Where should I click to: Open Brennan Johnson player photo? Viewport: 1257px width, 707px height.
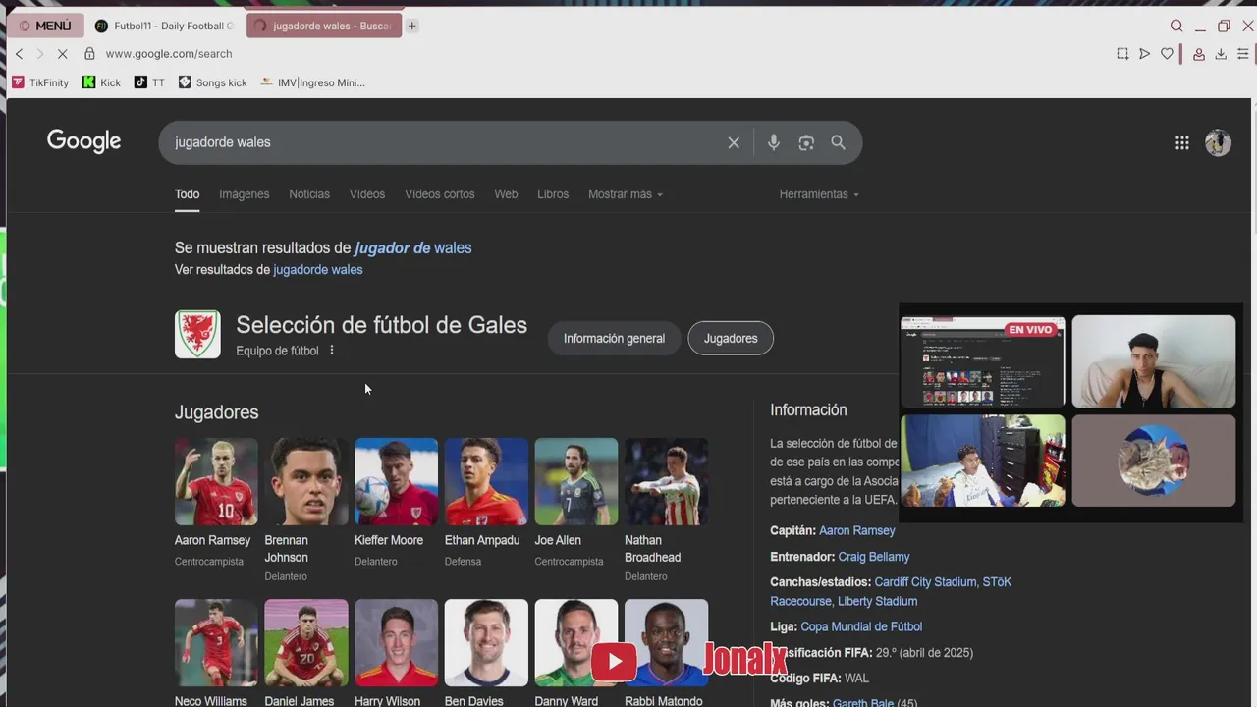pos(306,481)
